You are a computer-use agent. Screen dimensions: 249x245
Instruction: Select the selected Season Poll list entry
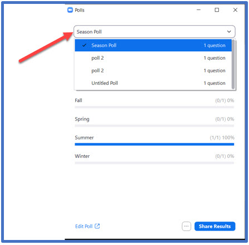153,45
